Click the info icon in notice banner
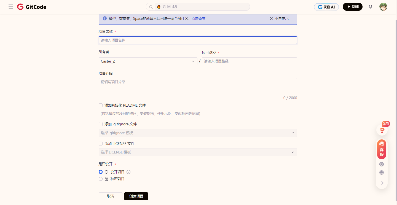The height and width of the screenshot is (205, 397). [105, 18]
